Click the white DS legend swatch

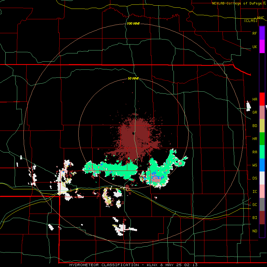262,178
